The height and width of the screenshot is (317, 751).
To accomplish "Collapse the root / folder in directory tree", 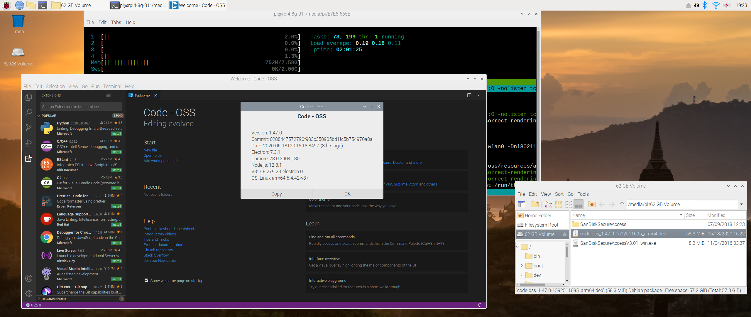I will pyautogui.click(x=517, y=247).
